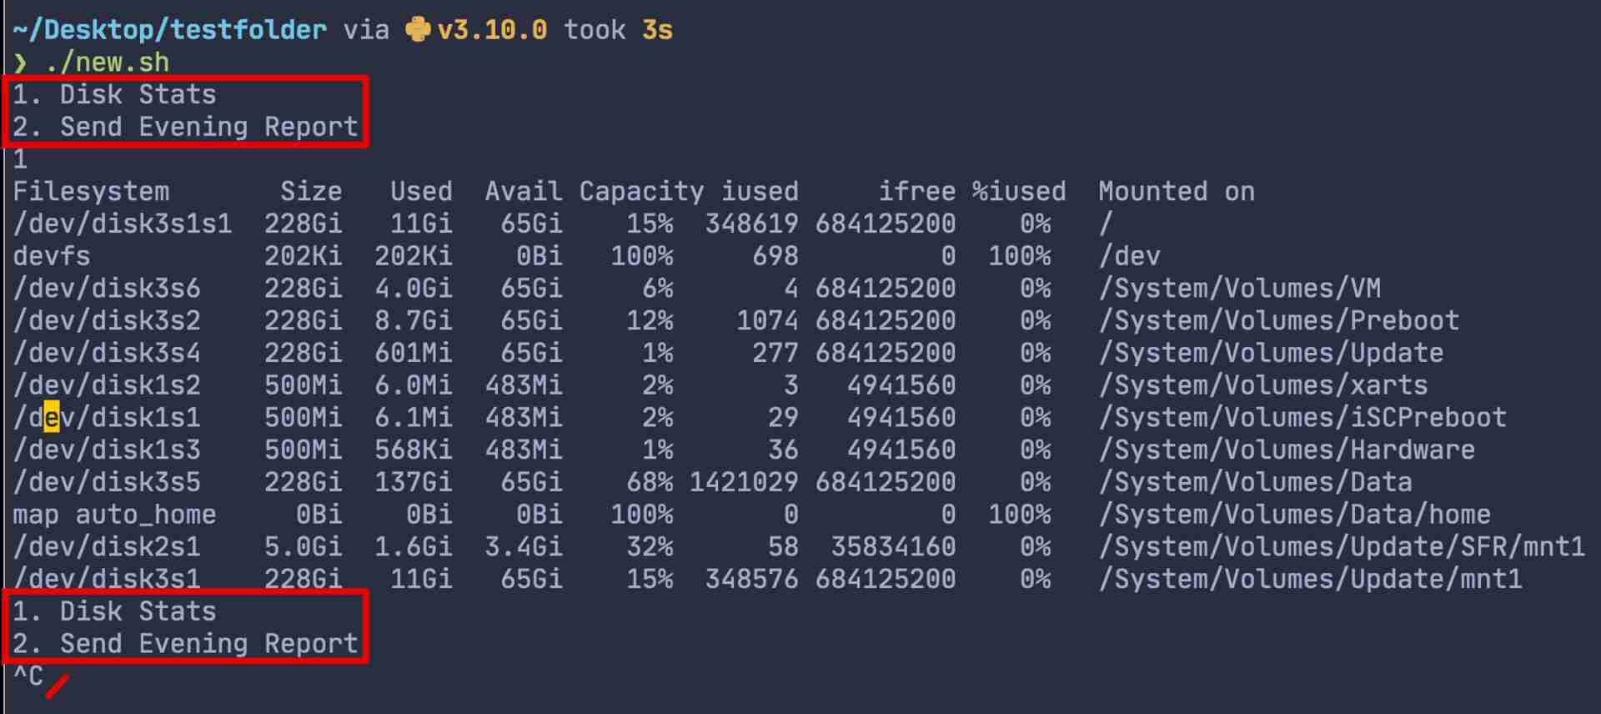Click the first '2. Send Evening Report' line
This screenshot has width=1601, height=714.
(185, 127)
